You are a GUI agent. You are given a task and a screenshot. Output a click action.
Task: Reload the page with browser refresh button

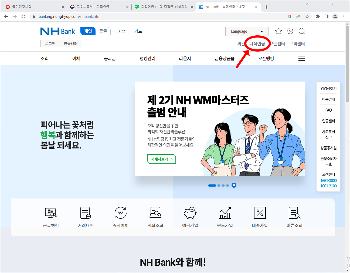pyautogui.click(x=23, y=16)
